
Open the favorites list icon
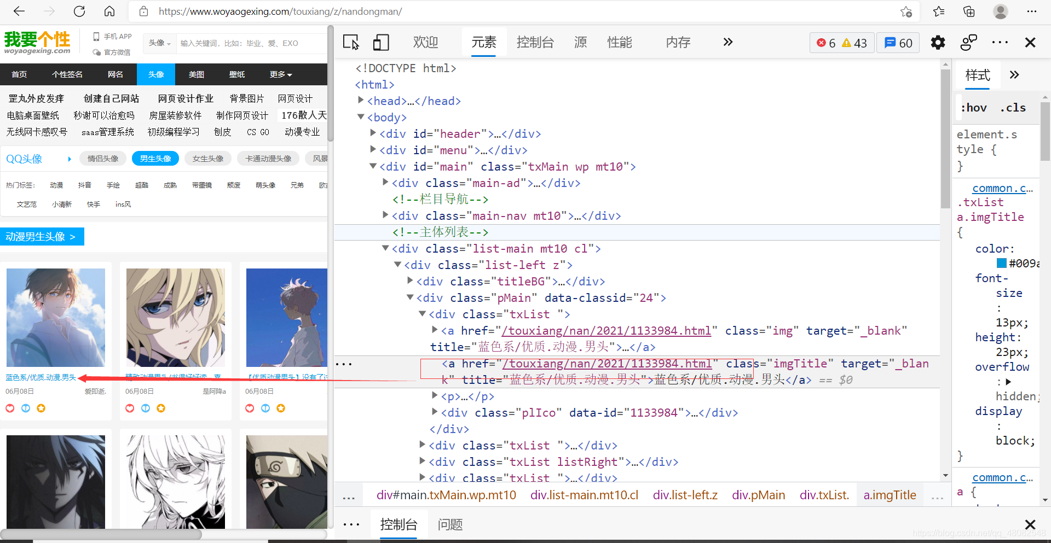pyautogui.click(x=939, y=11)
